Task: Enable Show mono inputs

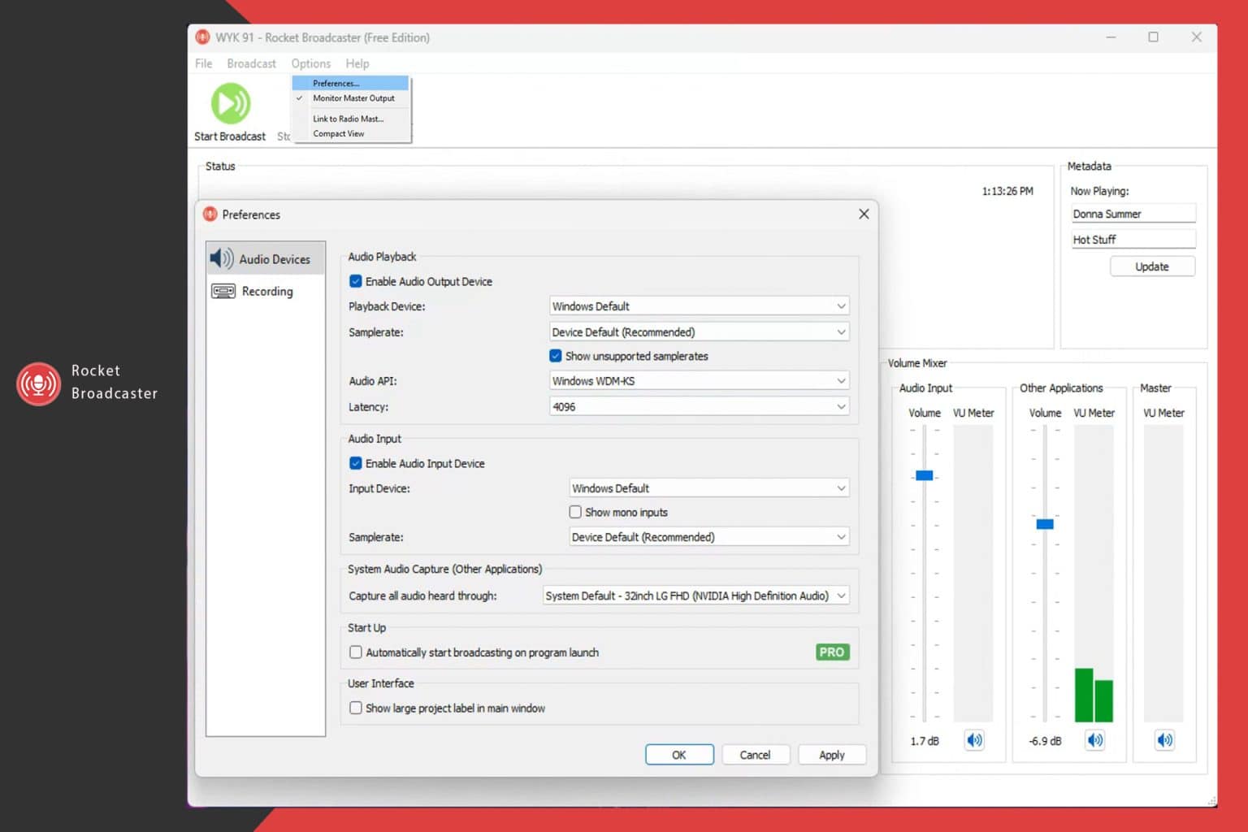Action: point(575,512)
